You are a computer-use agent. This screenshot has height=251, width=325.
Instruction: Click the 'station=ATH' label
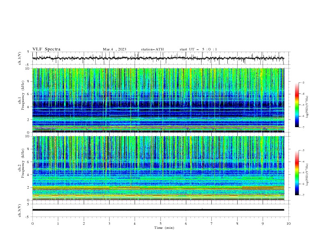coord(152,49)
